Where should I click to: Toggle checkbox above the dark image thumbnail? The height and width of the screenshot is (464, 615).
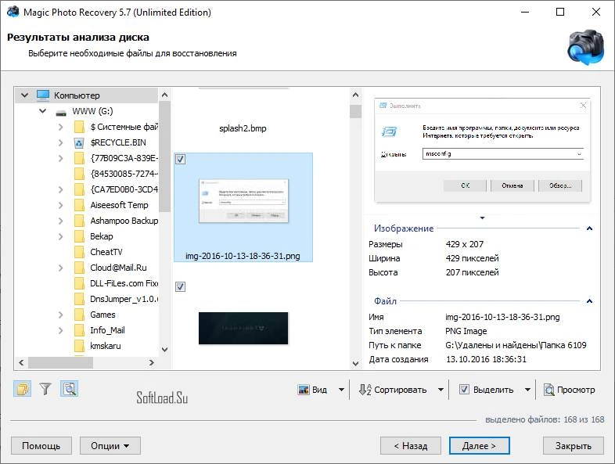tap(180, 286)
